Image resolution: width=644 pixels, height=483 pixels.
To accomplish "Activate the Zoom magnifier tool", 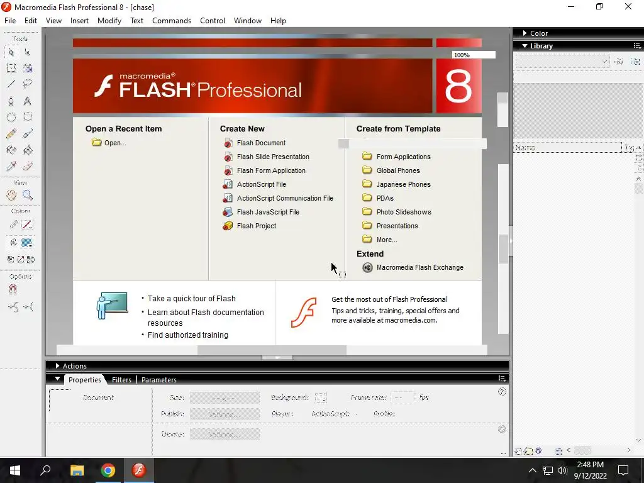I will [x=28, y=195].
